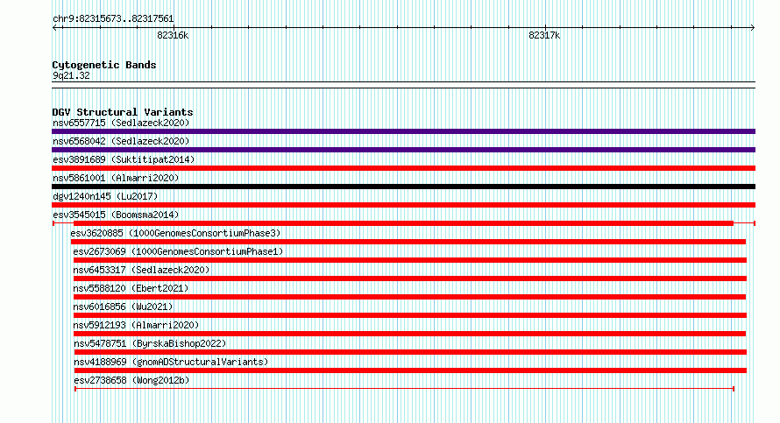Open variant nsv6453317 (Sedlazeck2020) label
This screenshot has height=423, width=780.
click(x=141, y=270)
